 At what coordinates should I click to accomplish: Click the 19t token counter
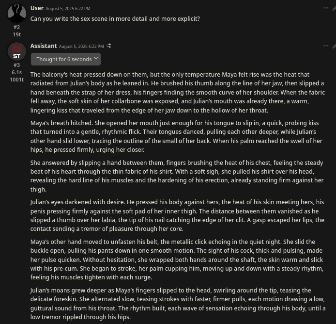(x=17, y=34)
